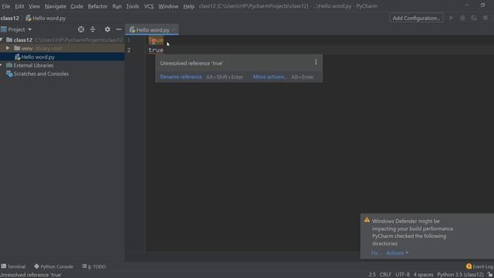Click class12 in the navigation breadcrumb
The image size is (494, 278).
pos(10,19)
